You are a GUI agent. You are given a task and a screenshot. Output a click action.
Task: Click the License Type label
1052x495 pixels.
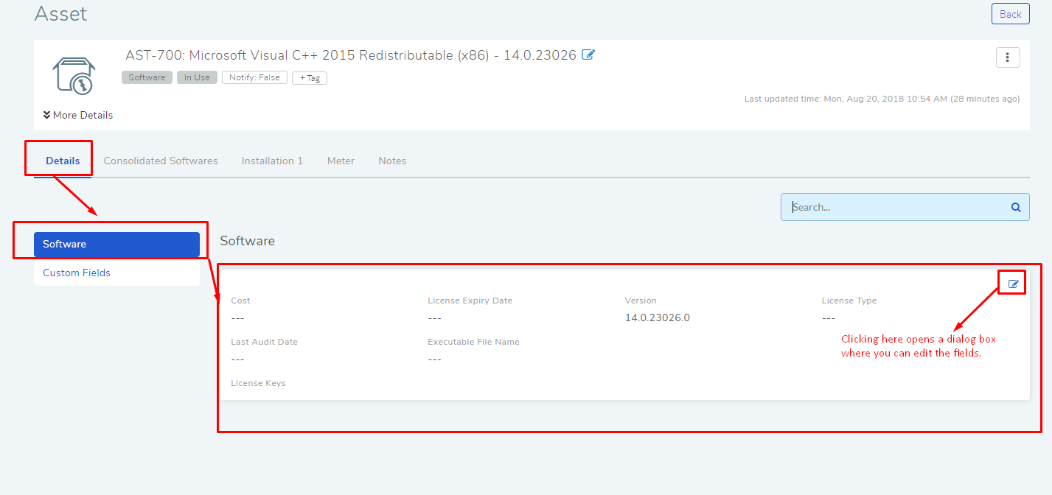pyautogui.click(x=849, y=301)
